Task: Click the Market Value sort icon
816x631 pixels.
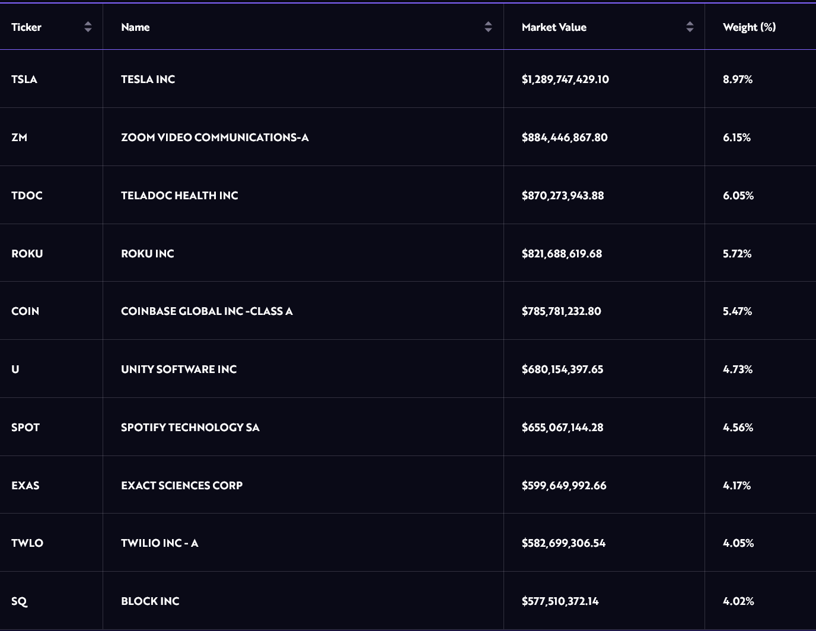Action: tap(690, 27)
